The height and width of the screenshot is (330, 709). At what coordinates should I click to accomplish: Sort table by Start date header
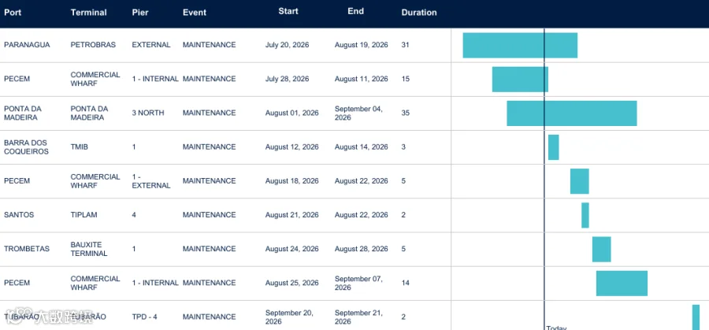tap(288, 11)
